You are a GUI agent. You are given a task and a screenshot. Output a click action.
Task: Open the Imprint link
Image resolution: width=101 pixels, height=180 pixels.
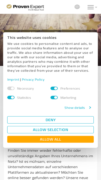click(13, 79)
